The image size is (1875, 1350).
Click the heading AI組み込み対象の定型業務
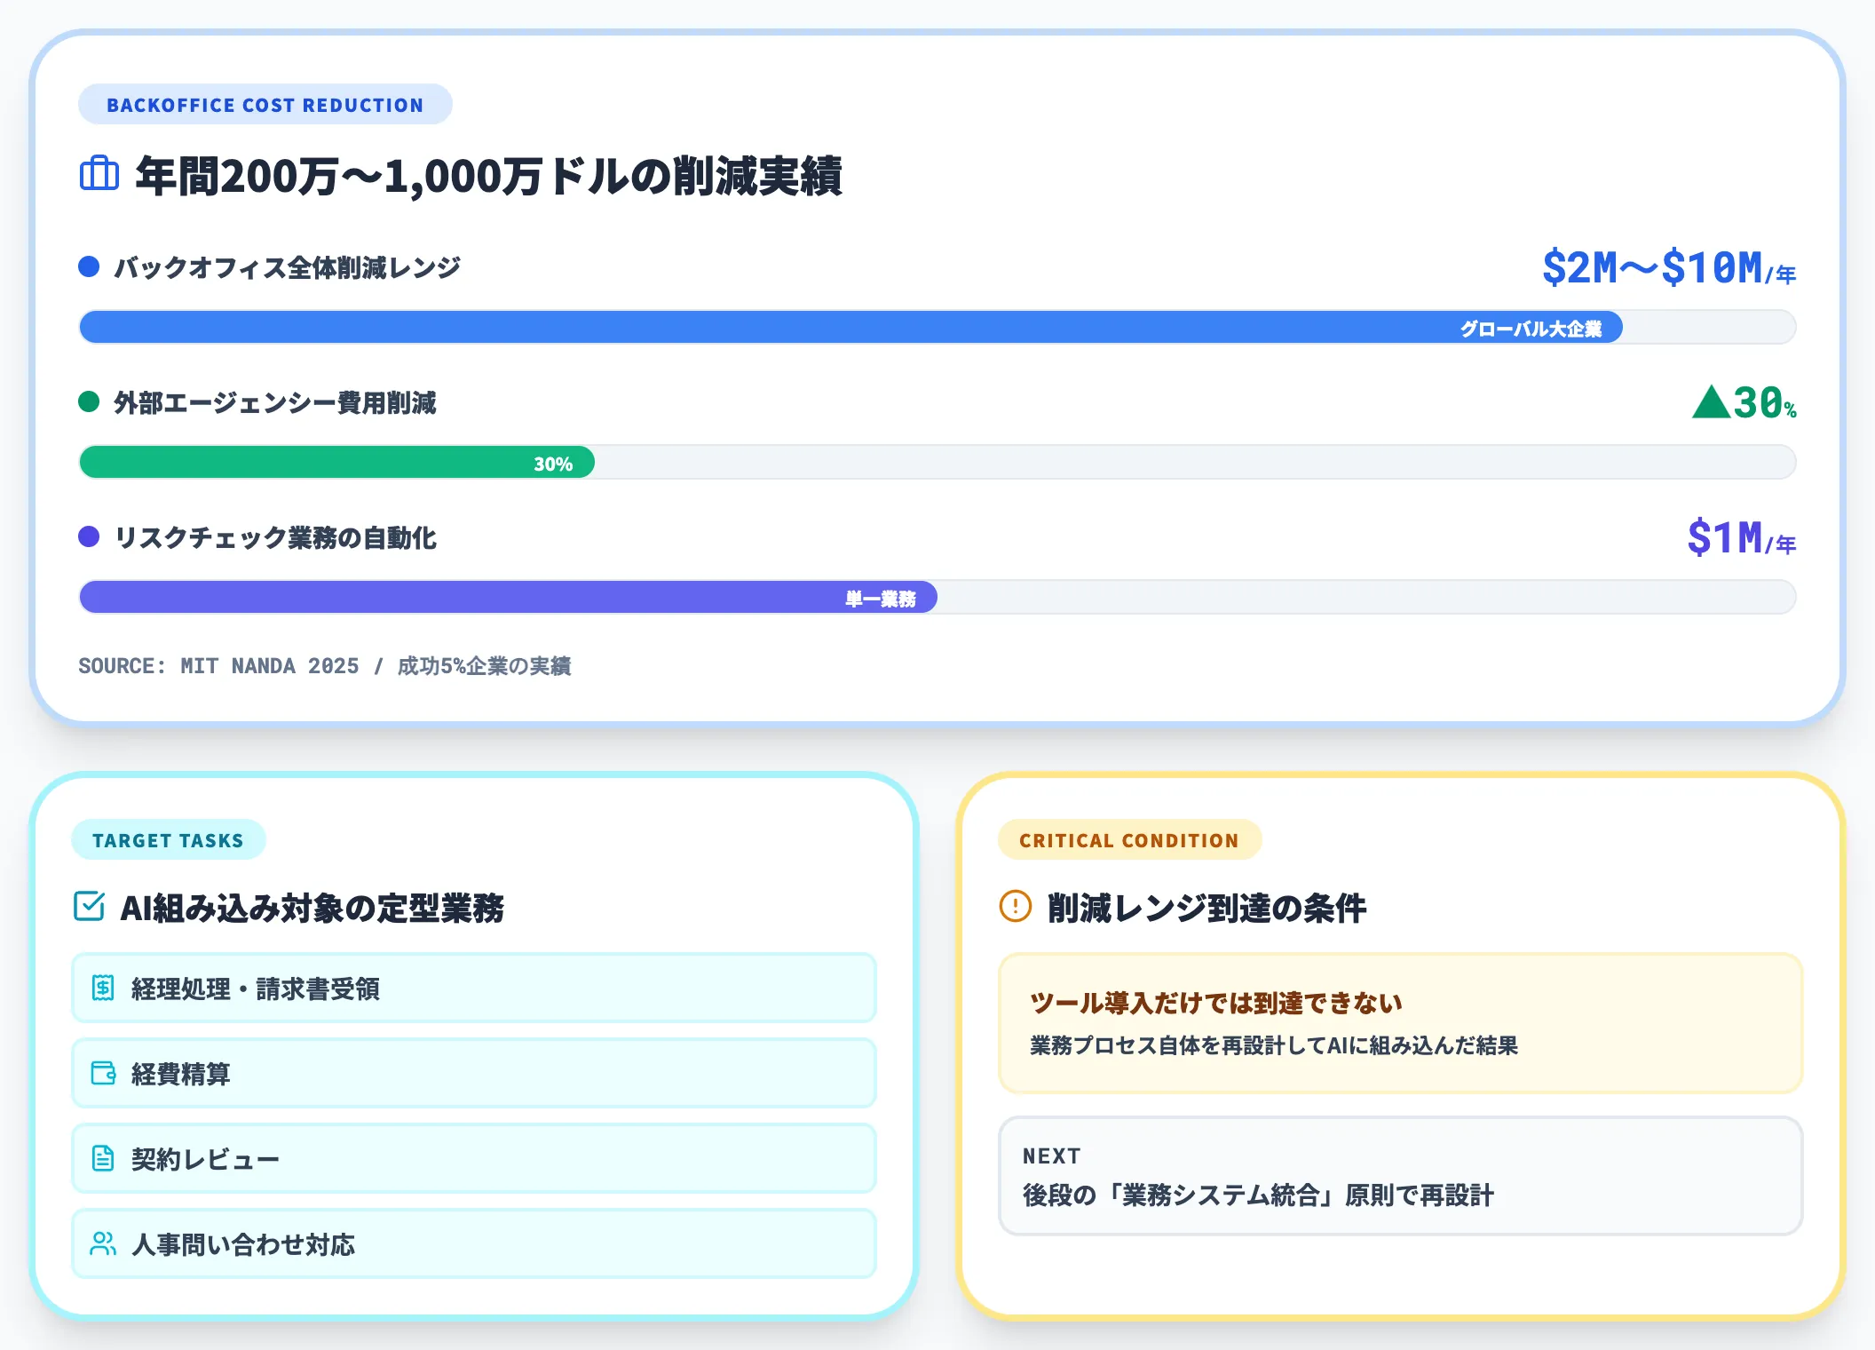point(312,908)
